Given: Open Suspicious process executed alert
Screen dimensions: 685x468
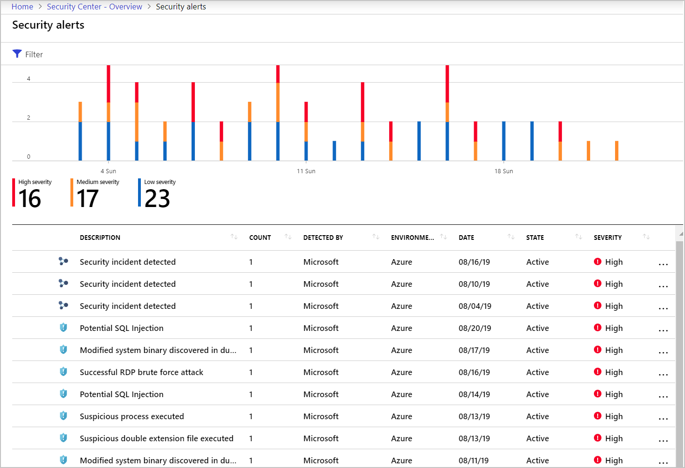Looking at the screenshot, I should (x=132, y=416).
